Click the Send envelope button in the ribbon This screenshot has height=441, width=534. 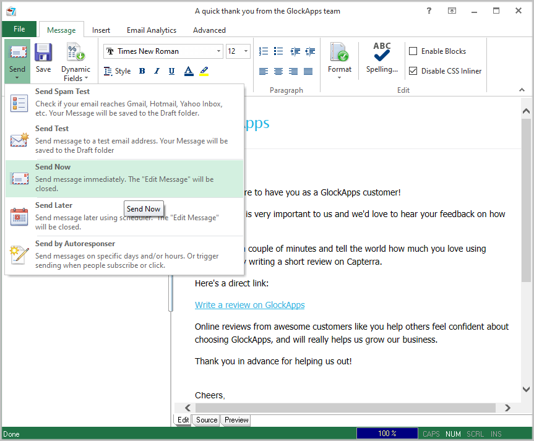(17, 61)
